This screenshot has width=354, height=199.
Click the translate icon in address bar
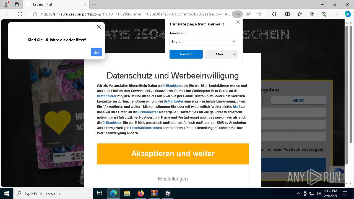click(x=237, y=14)
